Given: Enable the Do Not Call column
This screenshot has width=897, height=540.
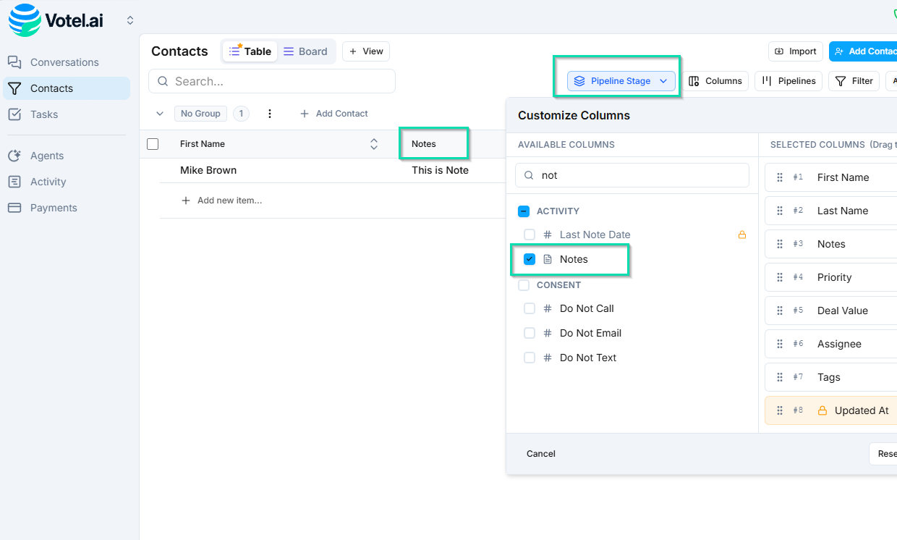Looking at the screenshot, I should [x=529, y=308].
